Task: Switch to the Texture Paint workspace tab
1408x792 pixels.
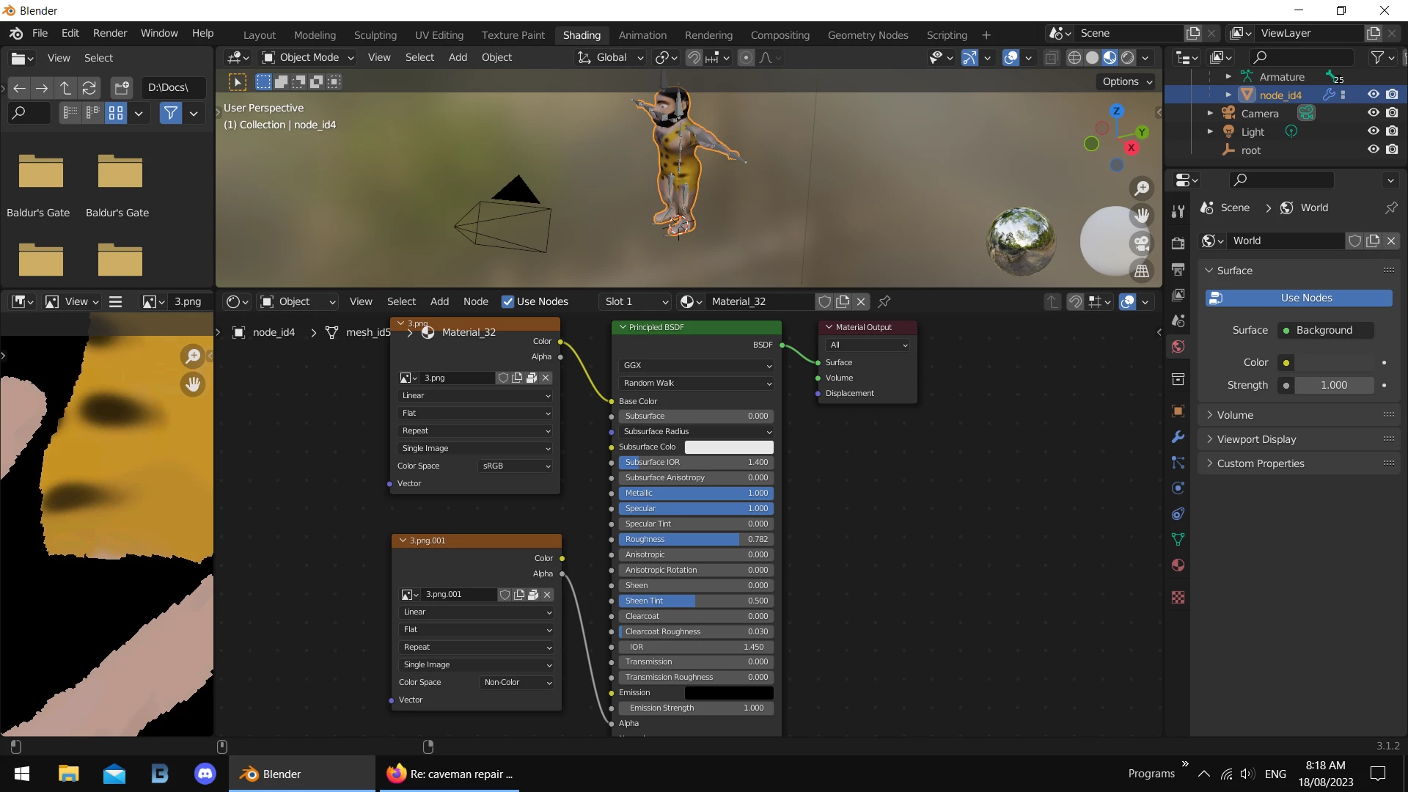Action: click(x=513, y=34)
